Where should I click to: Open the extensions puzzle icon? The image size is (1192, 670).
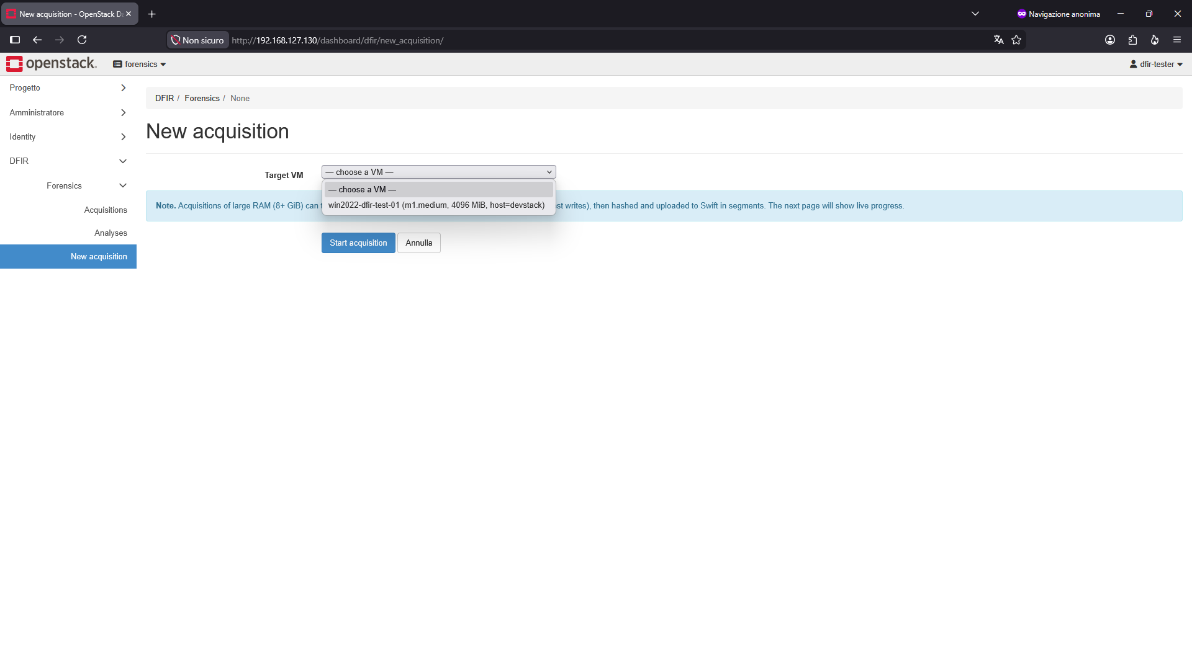[1132, 40]
